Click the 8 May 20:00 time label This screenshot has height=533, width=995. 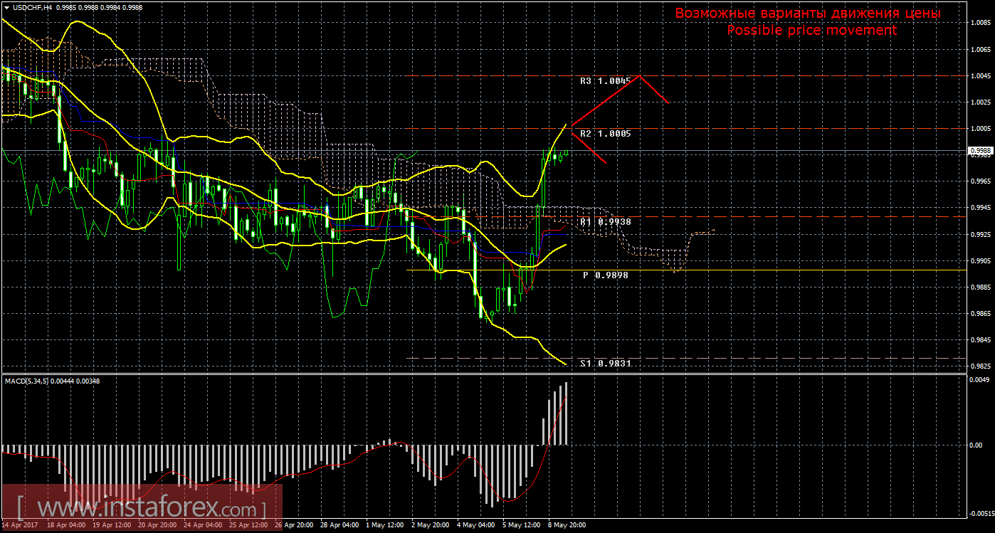click(x=567, y=526)
